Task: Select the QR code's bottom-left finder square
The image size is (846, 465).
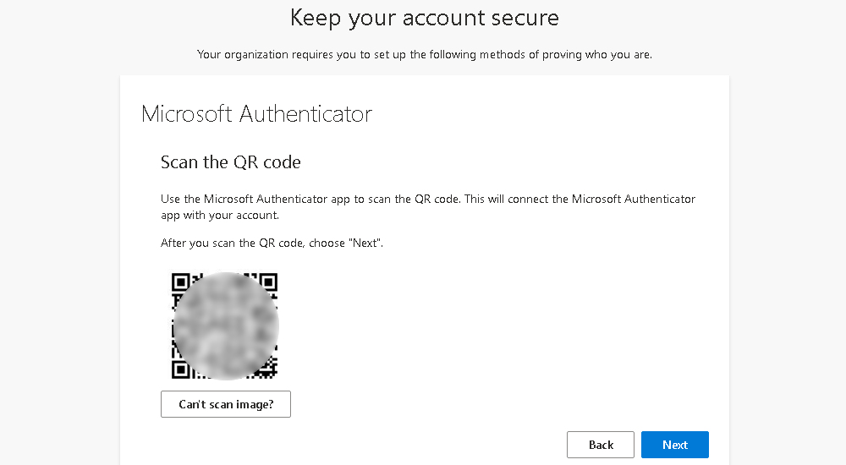Action: tap(180, 369)
